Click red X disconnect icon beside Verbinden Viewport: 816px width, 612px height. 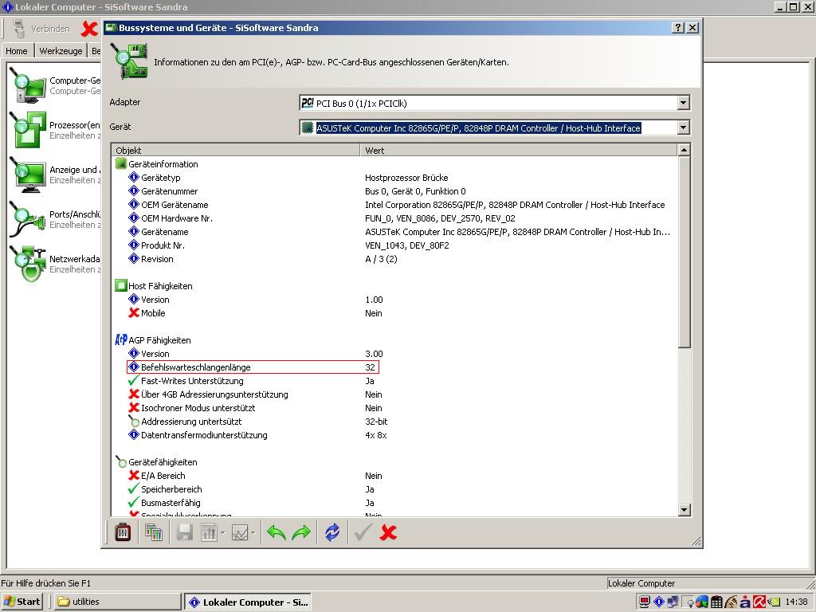coord(89,29)
